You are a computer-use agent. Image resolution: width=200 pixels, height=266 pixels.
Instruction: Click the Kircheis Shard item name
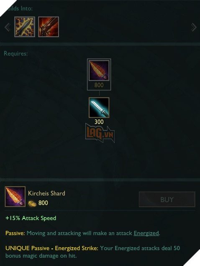[46, 193]
